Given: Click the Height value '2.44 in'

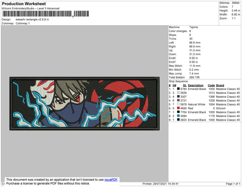Looking at the screenshot, I should coord(236,10).
